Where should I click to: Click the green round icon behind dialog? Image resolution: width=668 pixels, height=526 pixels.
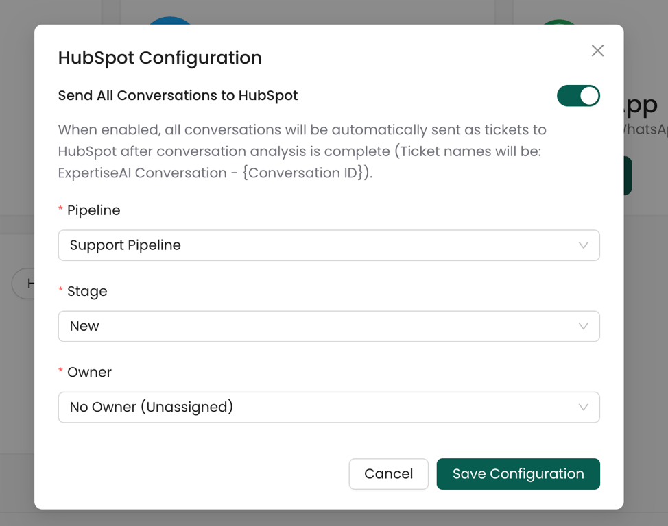point(560,22)
